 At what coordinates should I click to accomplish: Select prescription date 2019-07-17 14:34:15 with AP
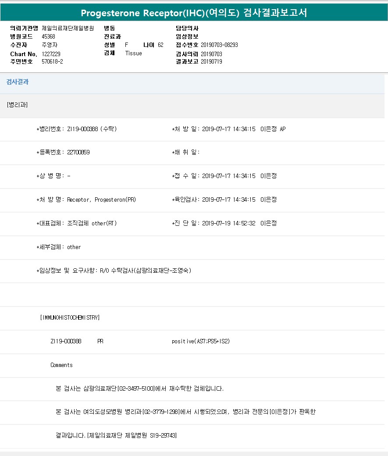[244, 129]
